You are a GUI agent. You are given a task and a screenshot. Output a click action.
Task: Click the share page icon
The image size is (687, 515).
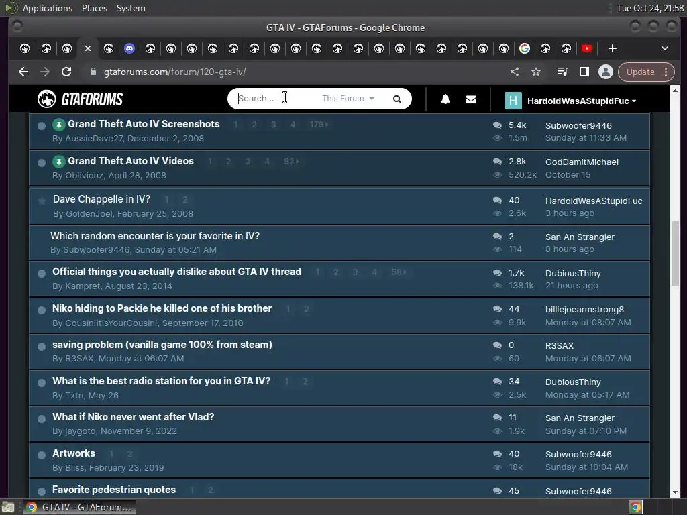515,72
